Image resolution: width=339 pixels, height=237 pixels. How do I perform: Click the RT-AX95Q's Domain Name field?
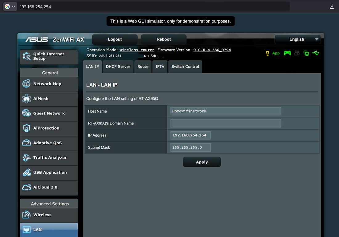click(x=226, y=123)
